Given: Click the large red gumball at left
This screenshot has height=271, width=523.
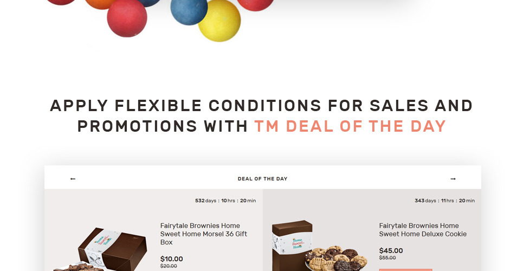Looking at the screenshot, I should point(127,17).
